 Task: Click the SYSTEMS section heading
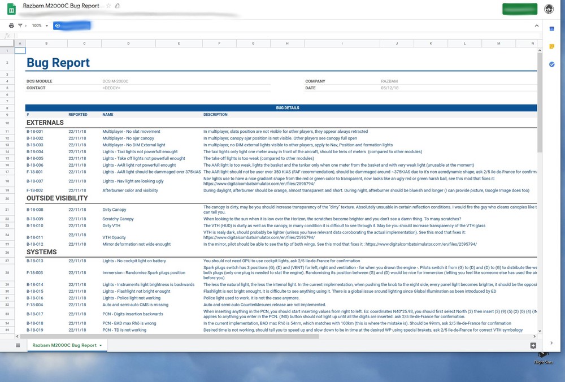(41, 252)
